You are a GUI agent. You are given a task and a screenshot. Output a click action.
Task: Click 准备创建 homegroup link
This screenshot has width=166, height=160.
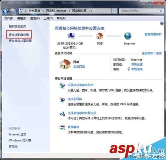pyautogui.click(x=137, y=64)
